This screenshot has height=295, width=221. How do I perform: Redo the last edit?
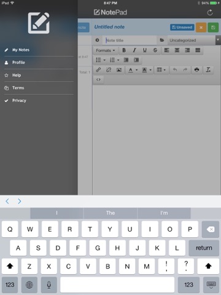185,70
